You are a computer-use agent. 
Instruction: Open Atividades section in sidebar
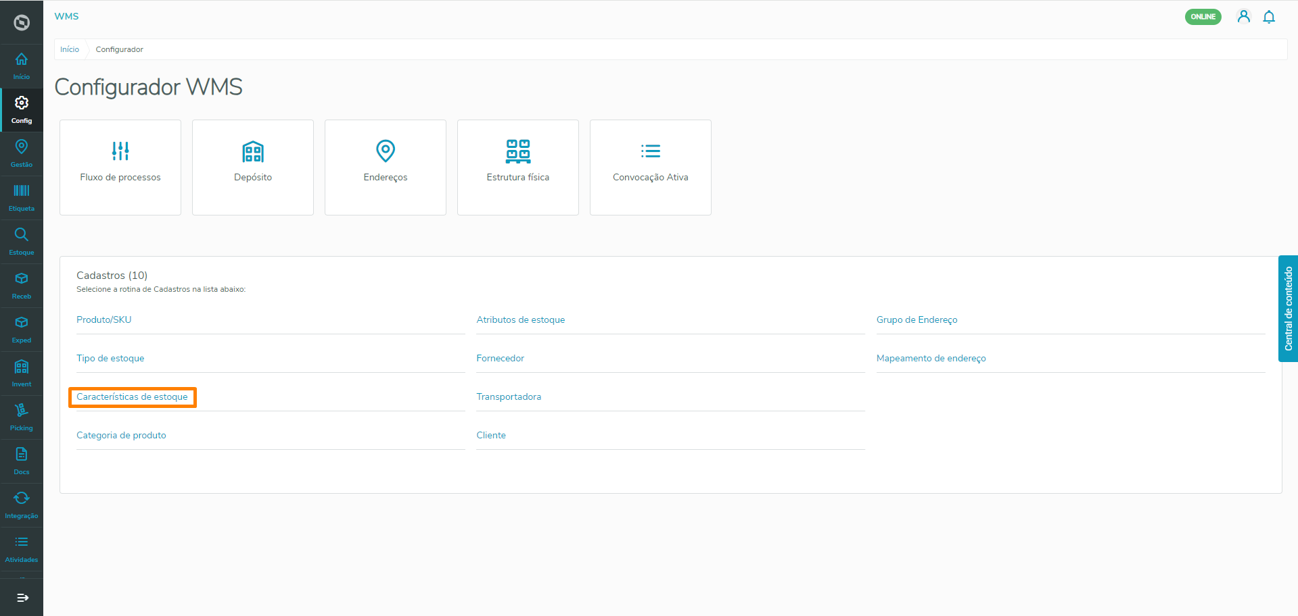click(22, 549)
